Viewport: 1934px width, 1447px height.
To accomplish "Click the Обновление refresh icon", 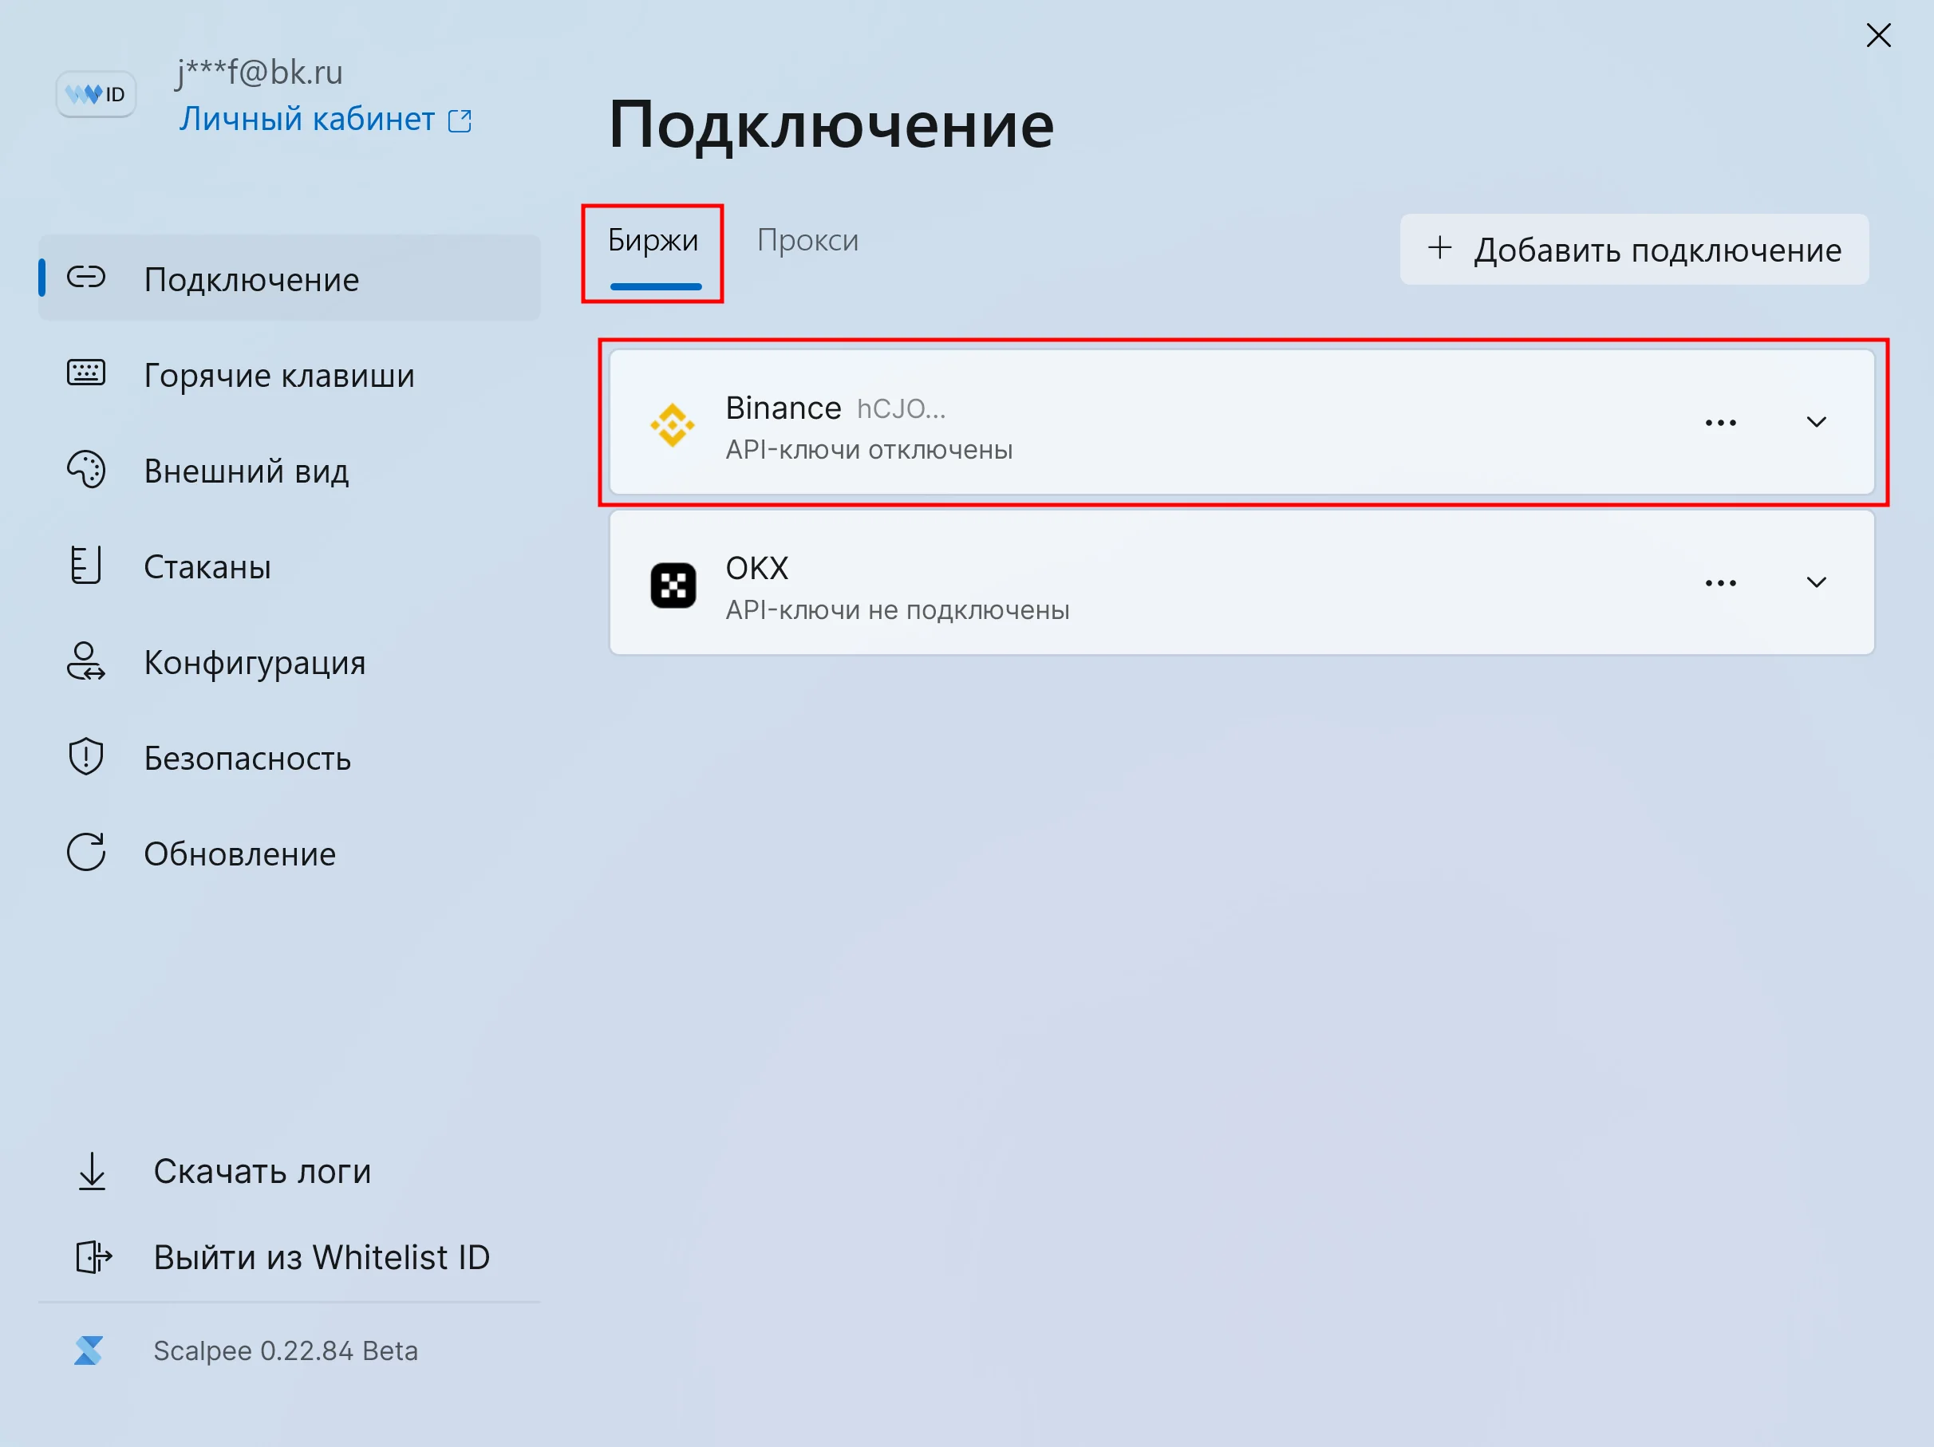I will tap(85, 853).
